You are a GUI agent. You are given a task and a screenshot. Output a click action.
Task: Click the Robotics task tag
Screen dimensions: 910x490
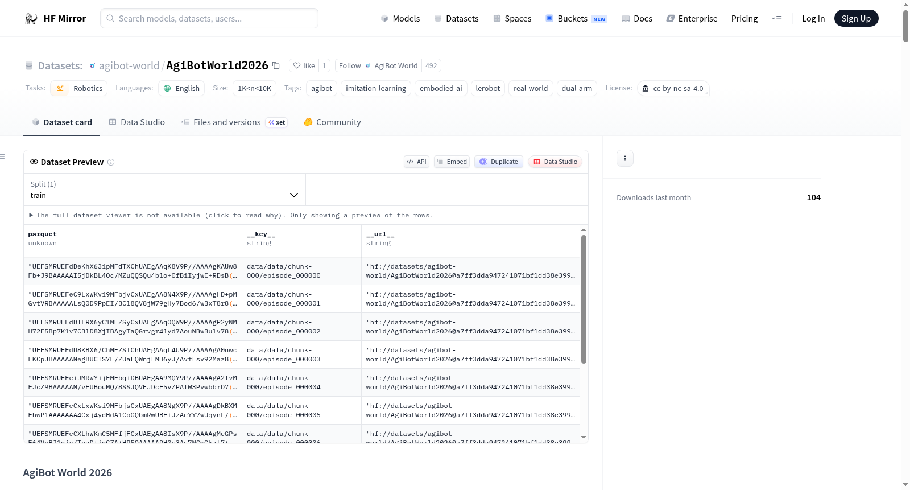(79, 88)
